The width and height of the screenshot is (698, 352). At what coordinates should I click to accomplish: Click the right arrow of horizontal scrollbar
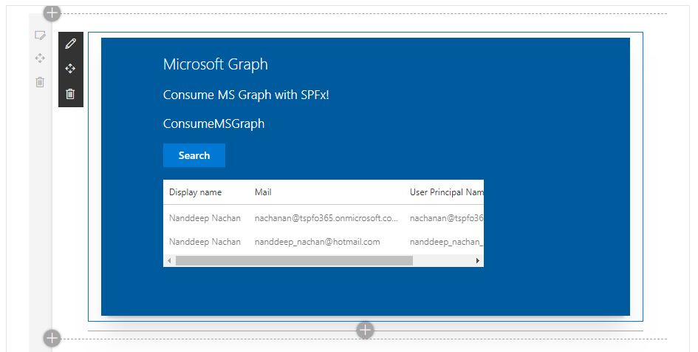(477, 261)
